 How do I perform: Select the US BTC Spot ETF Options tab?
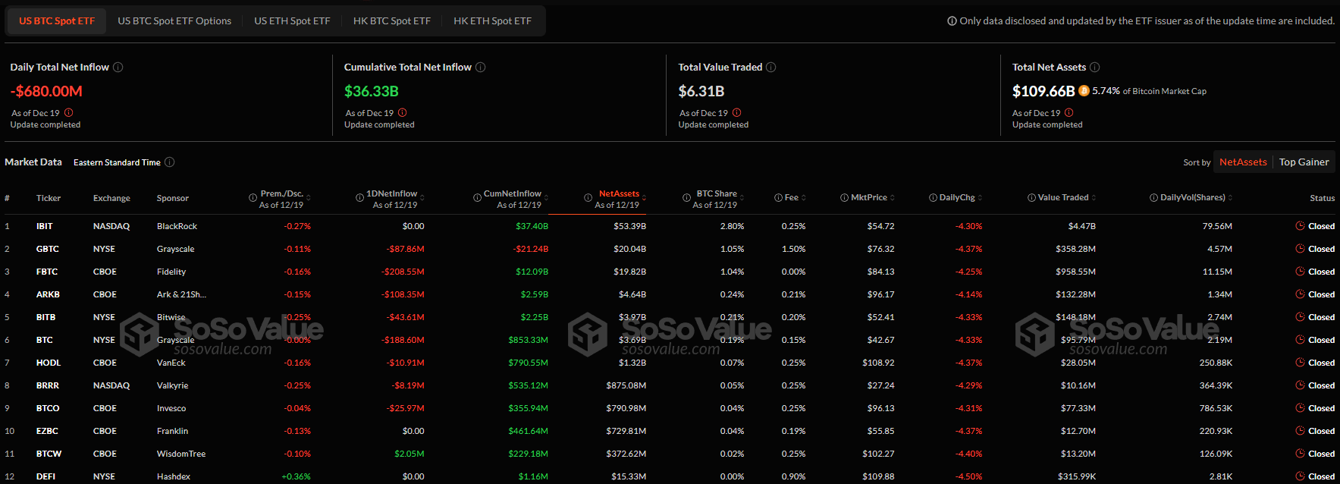174,21
